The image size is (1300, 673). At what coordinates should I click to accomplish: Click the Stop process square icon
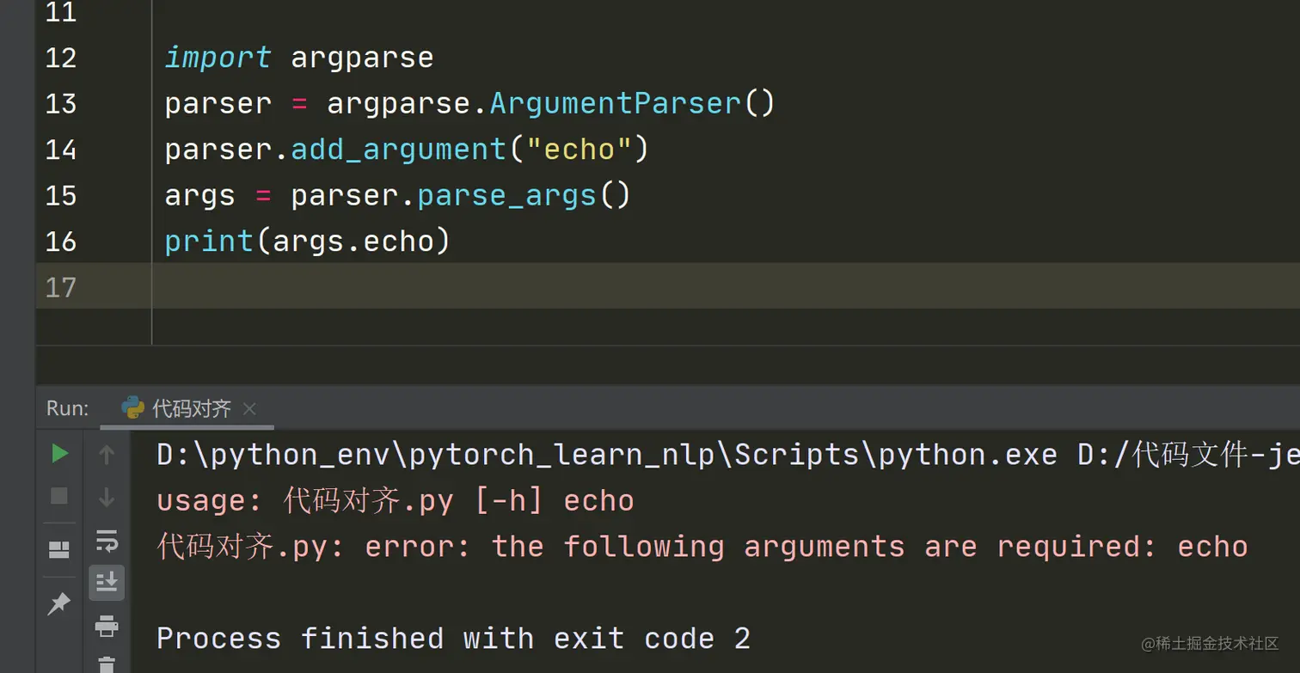coord(59,496)
